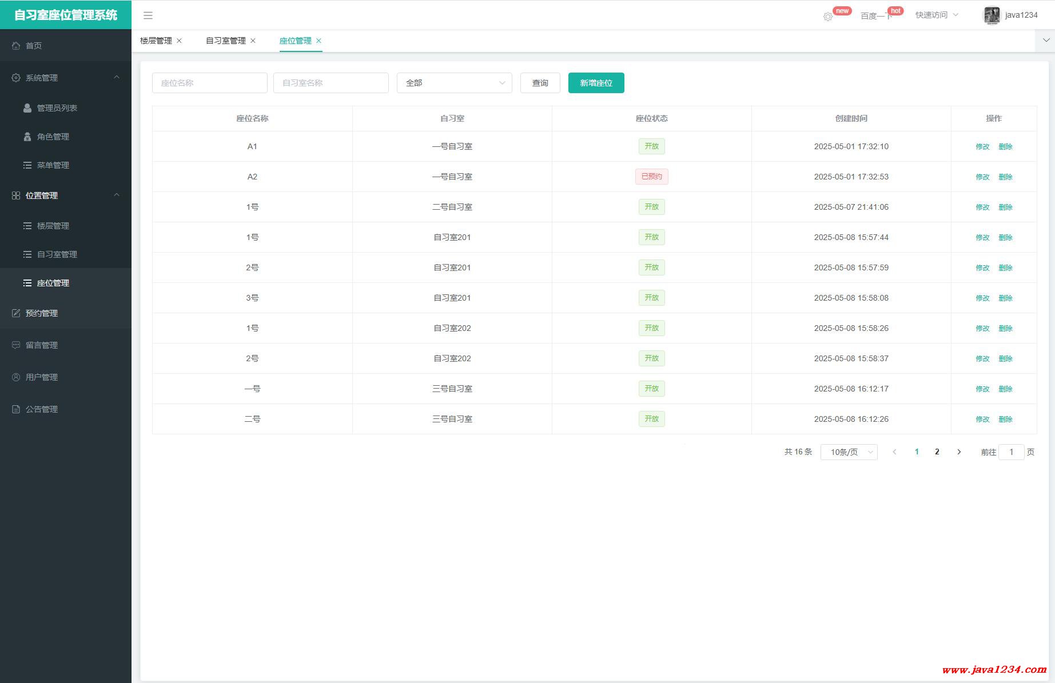Click the 新增座位 button

click(x=596, y=83)
